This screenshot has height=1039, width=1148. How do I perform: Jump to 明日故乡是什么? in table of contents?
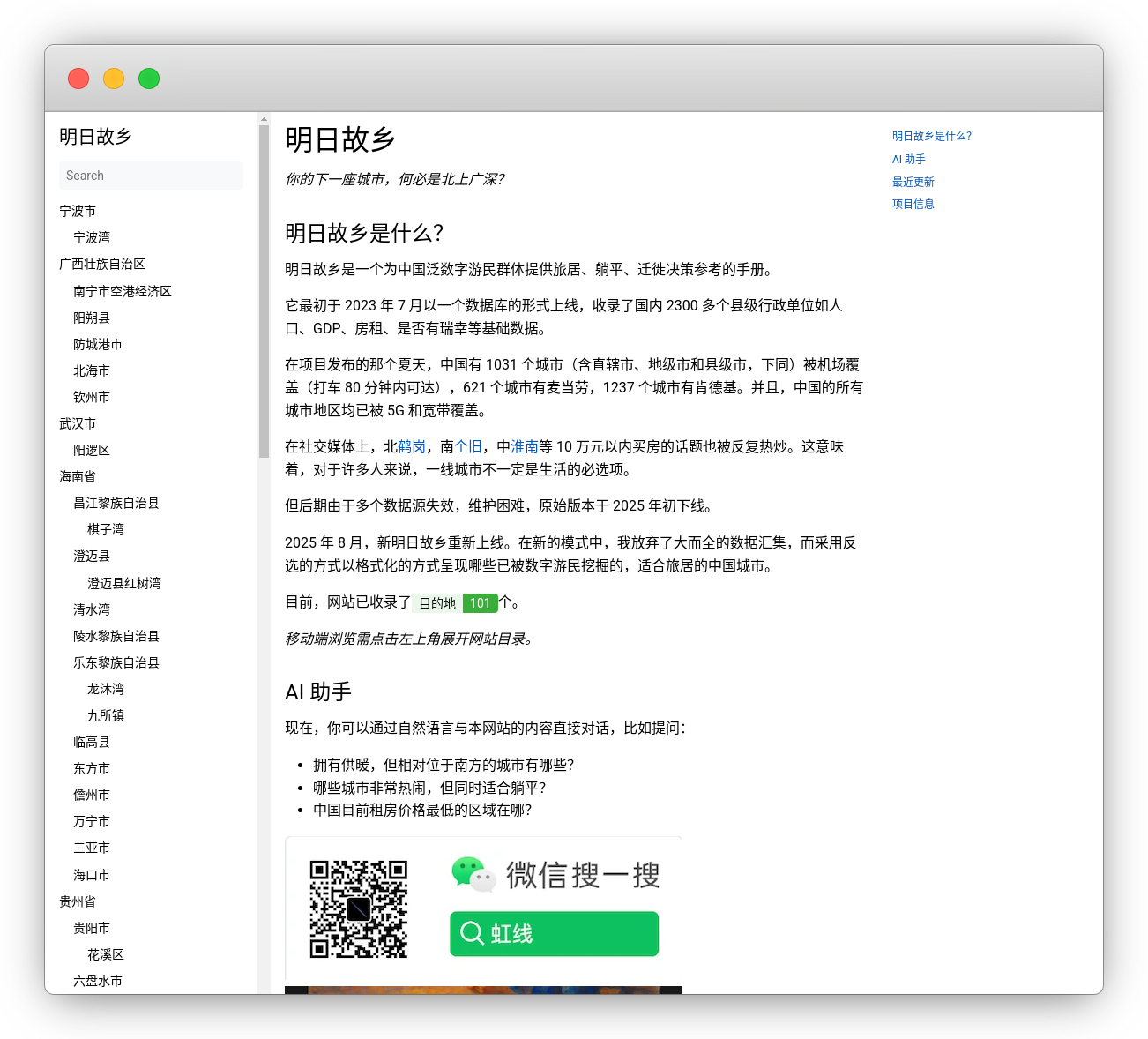pos(931,136)
